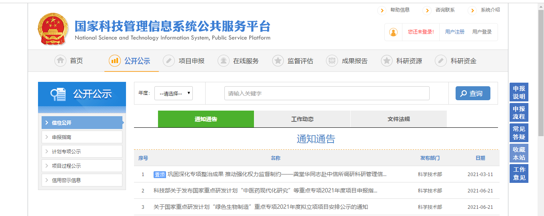Click the presentation icon beside 成果报告

coord(332,61)
